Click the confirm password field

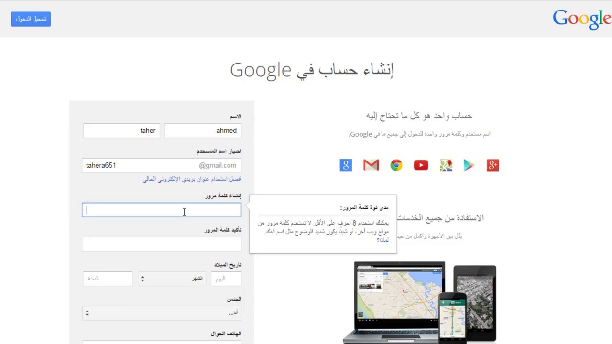162,244
